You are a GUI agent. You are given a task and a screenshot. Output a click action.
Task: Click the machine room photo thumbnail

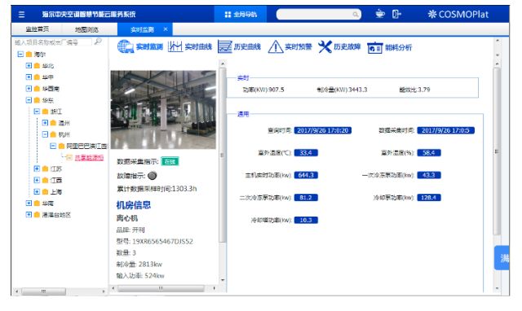pyautogui.click(x=163, y=110)
